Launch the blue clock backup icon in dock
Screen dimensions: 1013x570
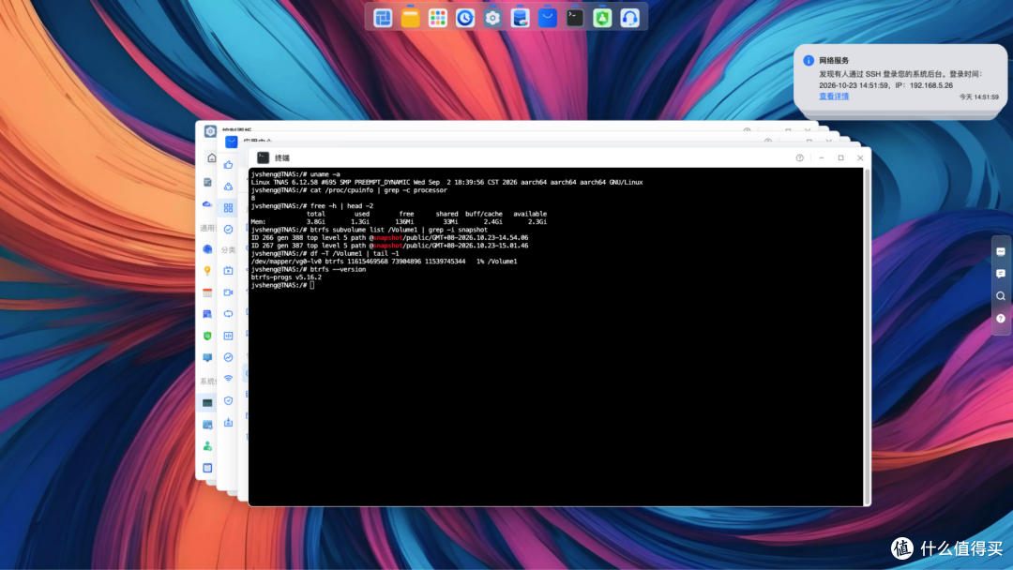tap(465, 18)
